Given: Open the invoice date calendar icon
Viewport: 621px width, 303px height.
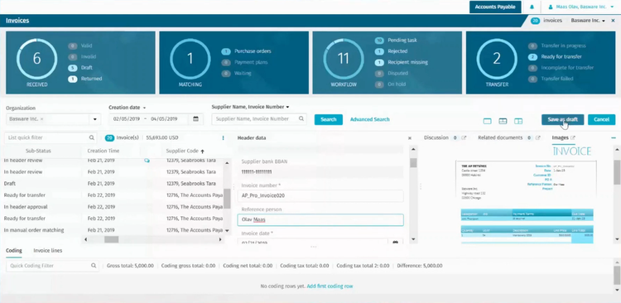Looking at the screenshot, I should click(x=395, y=242).
